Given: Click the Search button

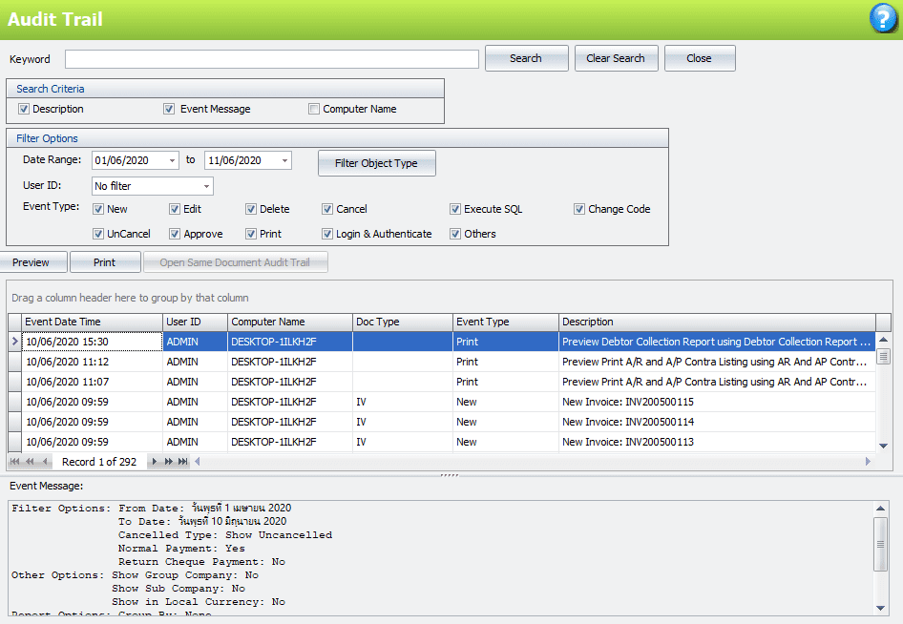Looking at the screenshot, I should tap(526, 57).
